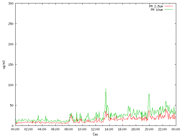Click the x-axis time label 10:00
Viewport: 181px width, 136px height.
coord(82,129)
